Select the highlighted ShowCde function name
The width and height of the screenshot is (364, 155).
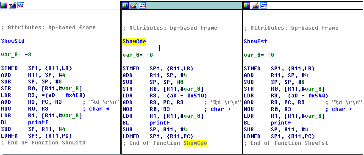tap(134, 42)
